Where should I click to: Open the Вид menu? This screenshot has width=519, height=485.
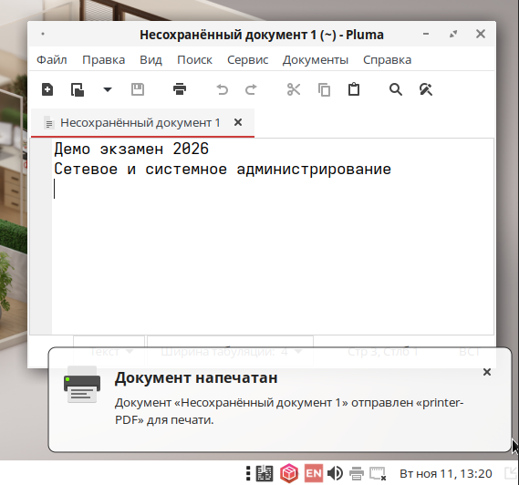pos(151,60)
